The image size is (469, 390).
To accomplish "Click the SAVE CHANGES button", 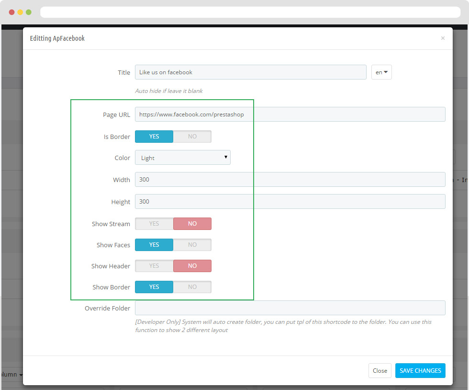I will tap(420, 371).
